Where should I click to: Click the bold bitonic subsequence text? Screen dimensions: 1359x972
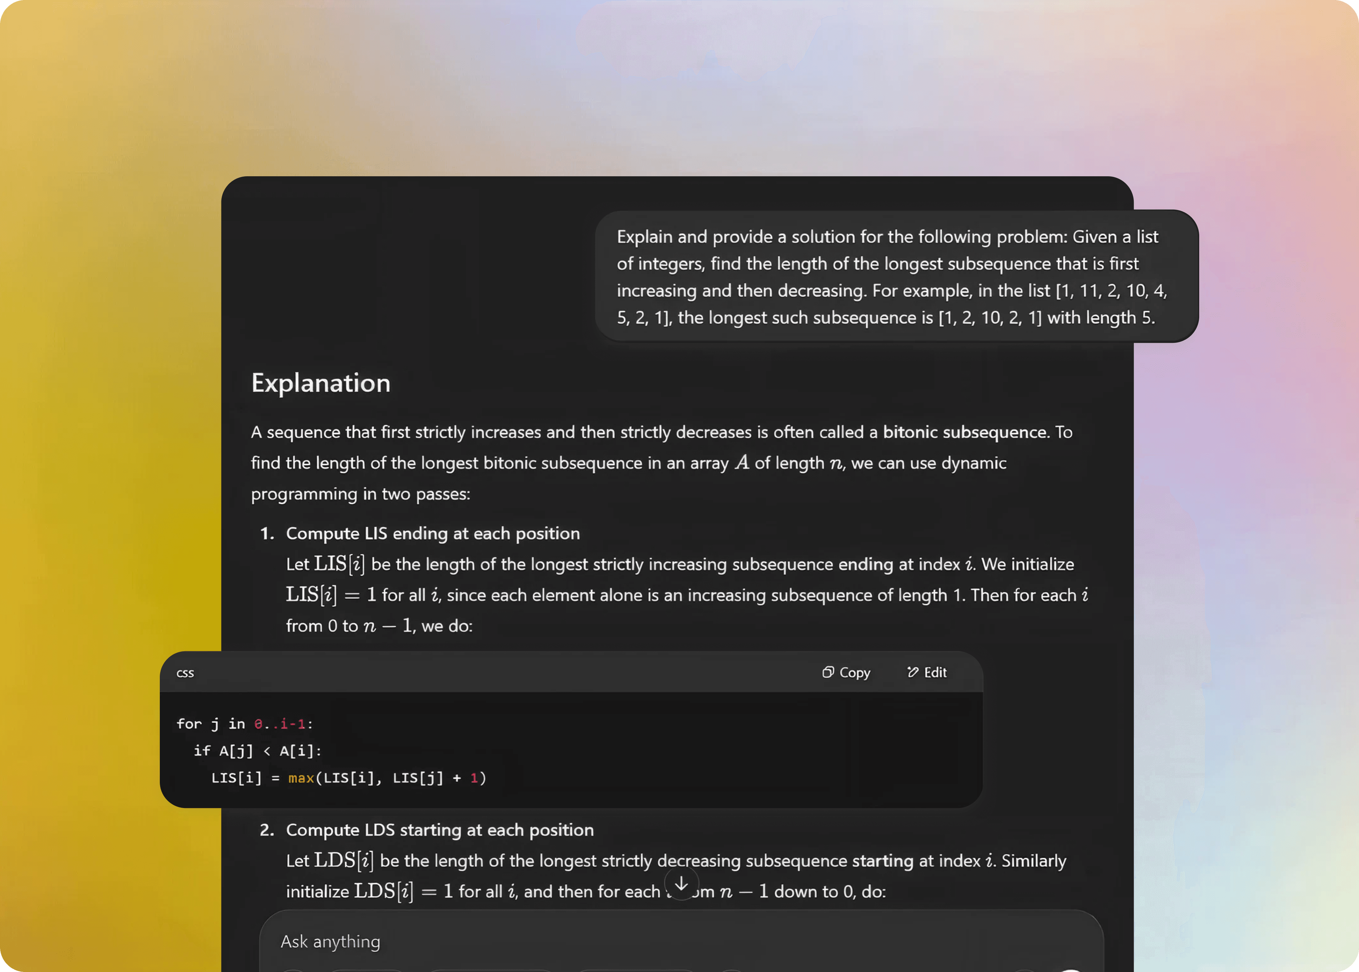[965, 432]
